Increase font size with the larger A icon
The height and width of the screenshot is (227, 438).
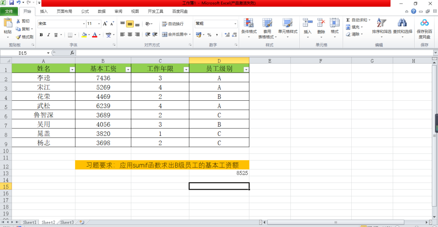(105, 24)
